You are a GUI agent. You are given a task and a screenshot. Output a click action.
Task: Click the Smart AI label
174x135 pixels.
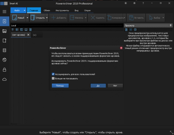[x=14, y=3]
